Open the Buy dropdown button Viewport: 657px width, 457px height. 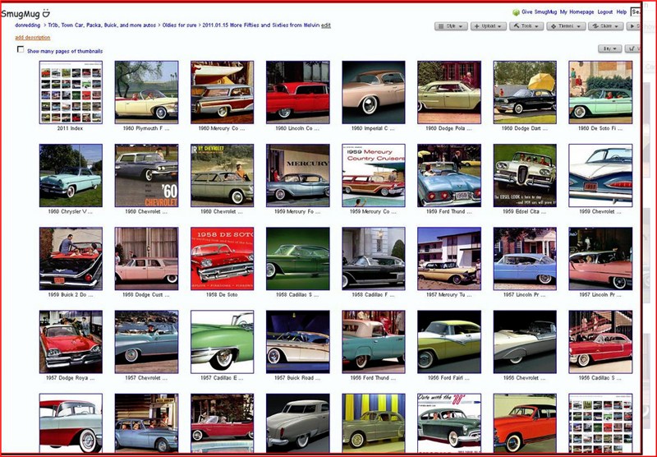point(609,48)
